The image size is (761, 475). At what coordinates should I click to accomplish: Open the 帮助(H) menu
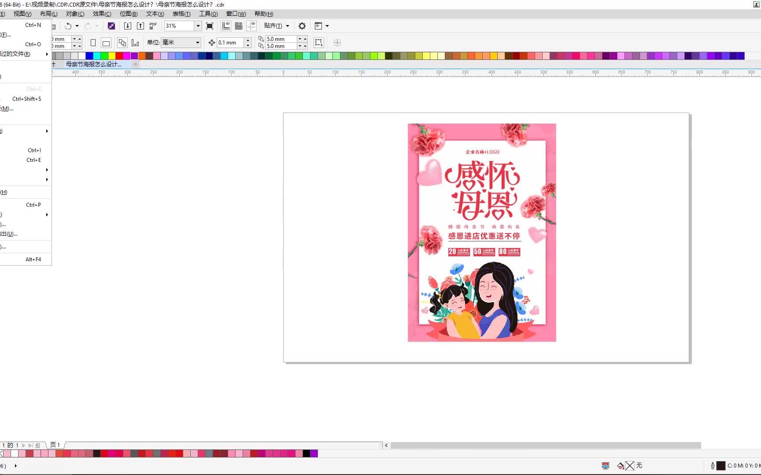tap(264, 14)
